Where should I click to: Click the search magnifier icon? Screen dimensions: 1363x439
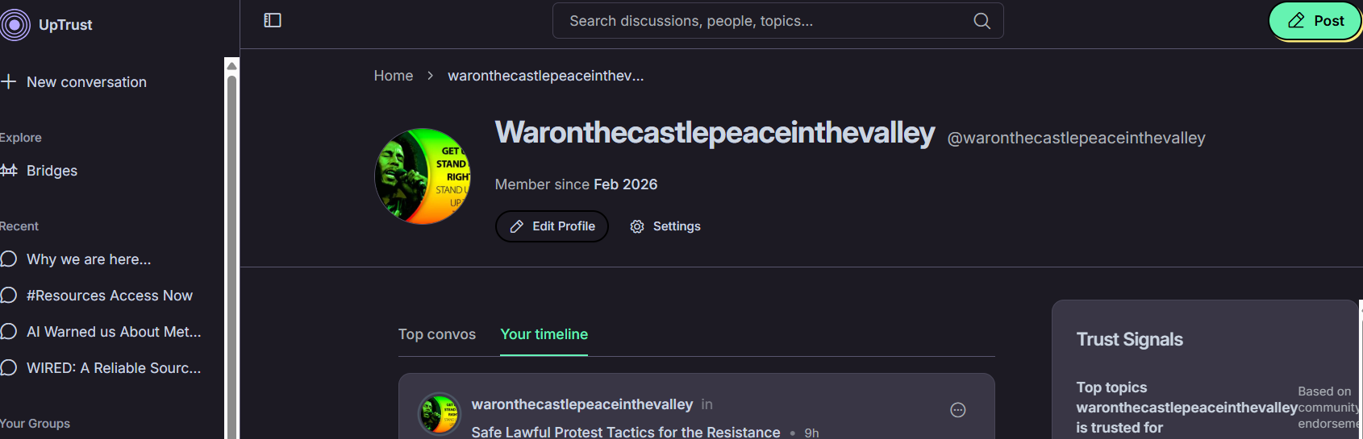coord(982,21)
